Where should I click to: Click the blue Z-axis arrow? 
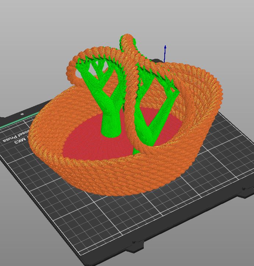click(165, 54)
